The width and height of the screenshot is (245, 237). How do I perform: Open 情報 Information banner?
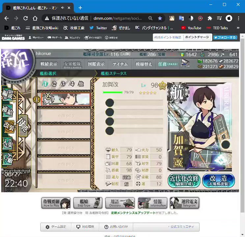click(152, 203)
